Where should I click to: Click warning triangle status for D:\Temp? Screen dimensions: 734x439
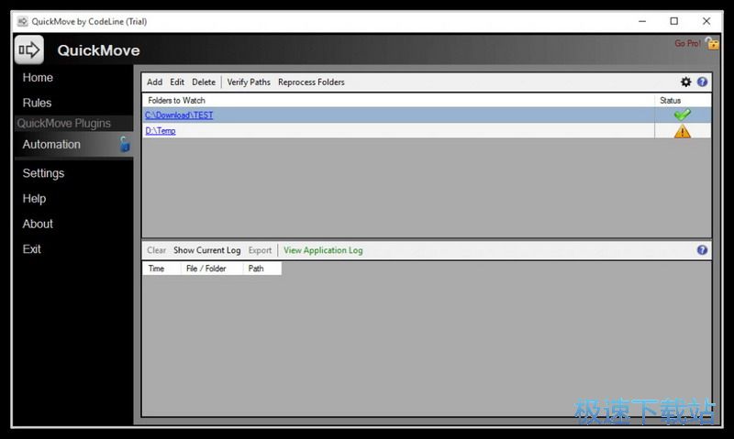(682, 131)
